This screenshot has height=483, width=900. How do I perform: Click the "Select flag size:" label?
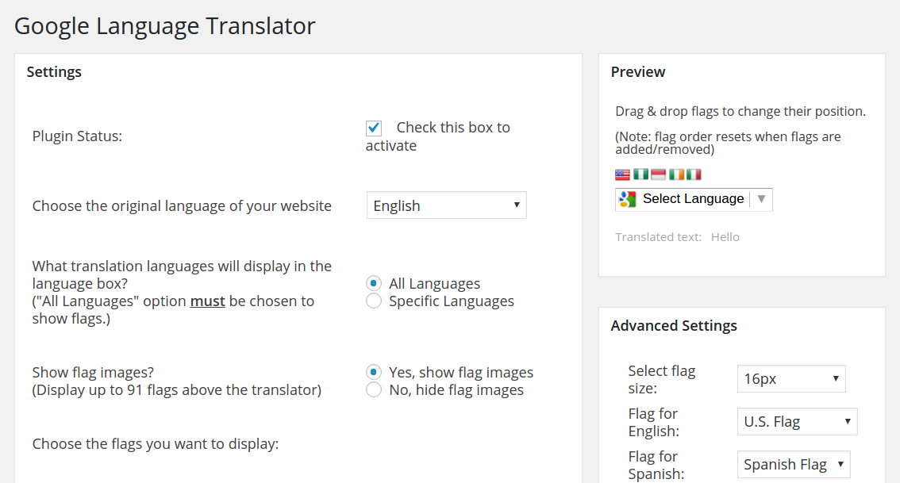(x=662, y=379)
